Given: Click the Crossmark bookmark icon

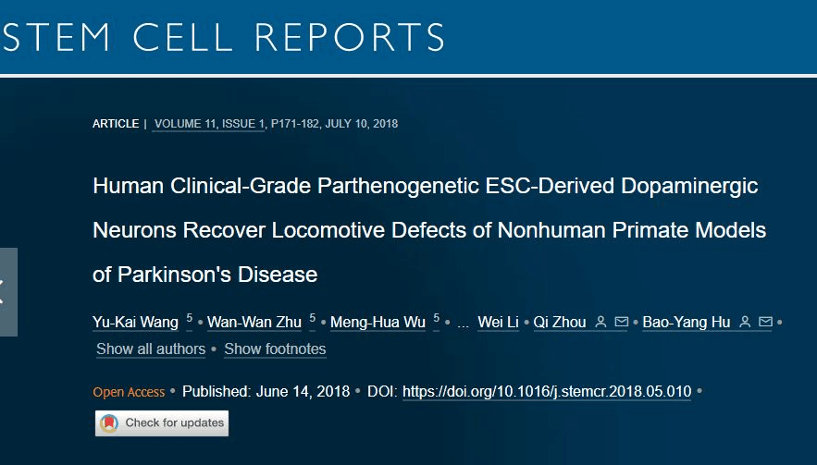Looking at the screenshot, I should tap(109, 423).
